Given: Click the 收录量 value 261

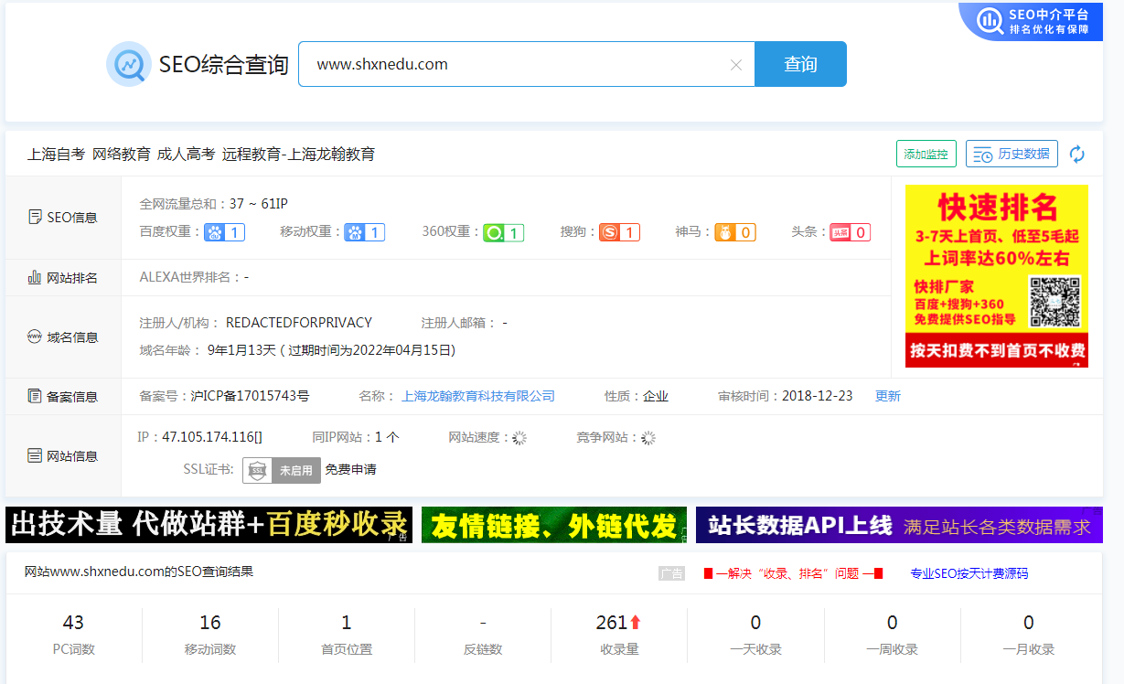Looking at the screenshot, I should tap(611, 623).
